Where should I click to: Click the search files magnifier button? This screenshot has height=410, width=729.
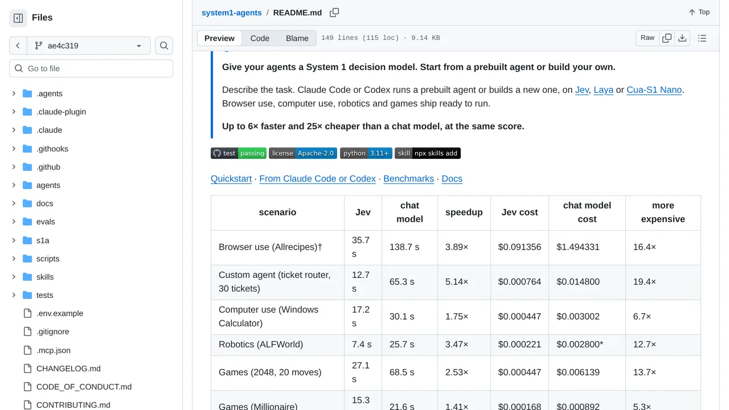[164, 46]
